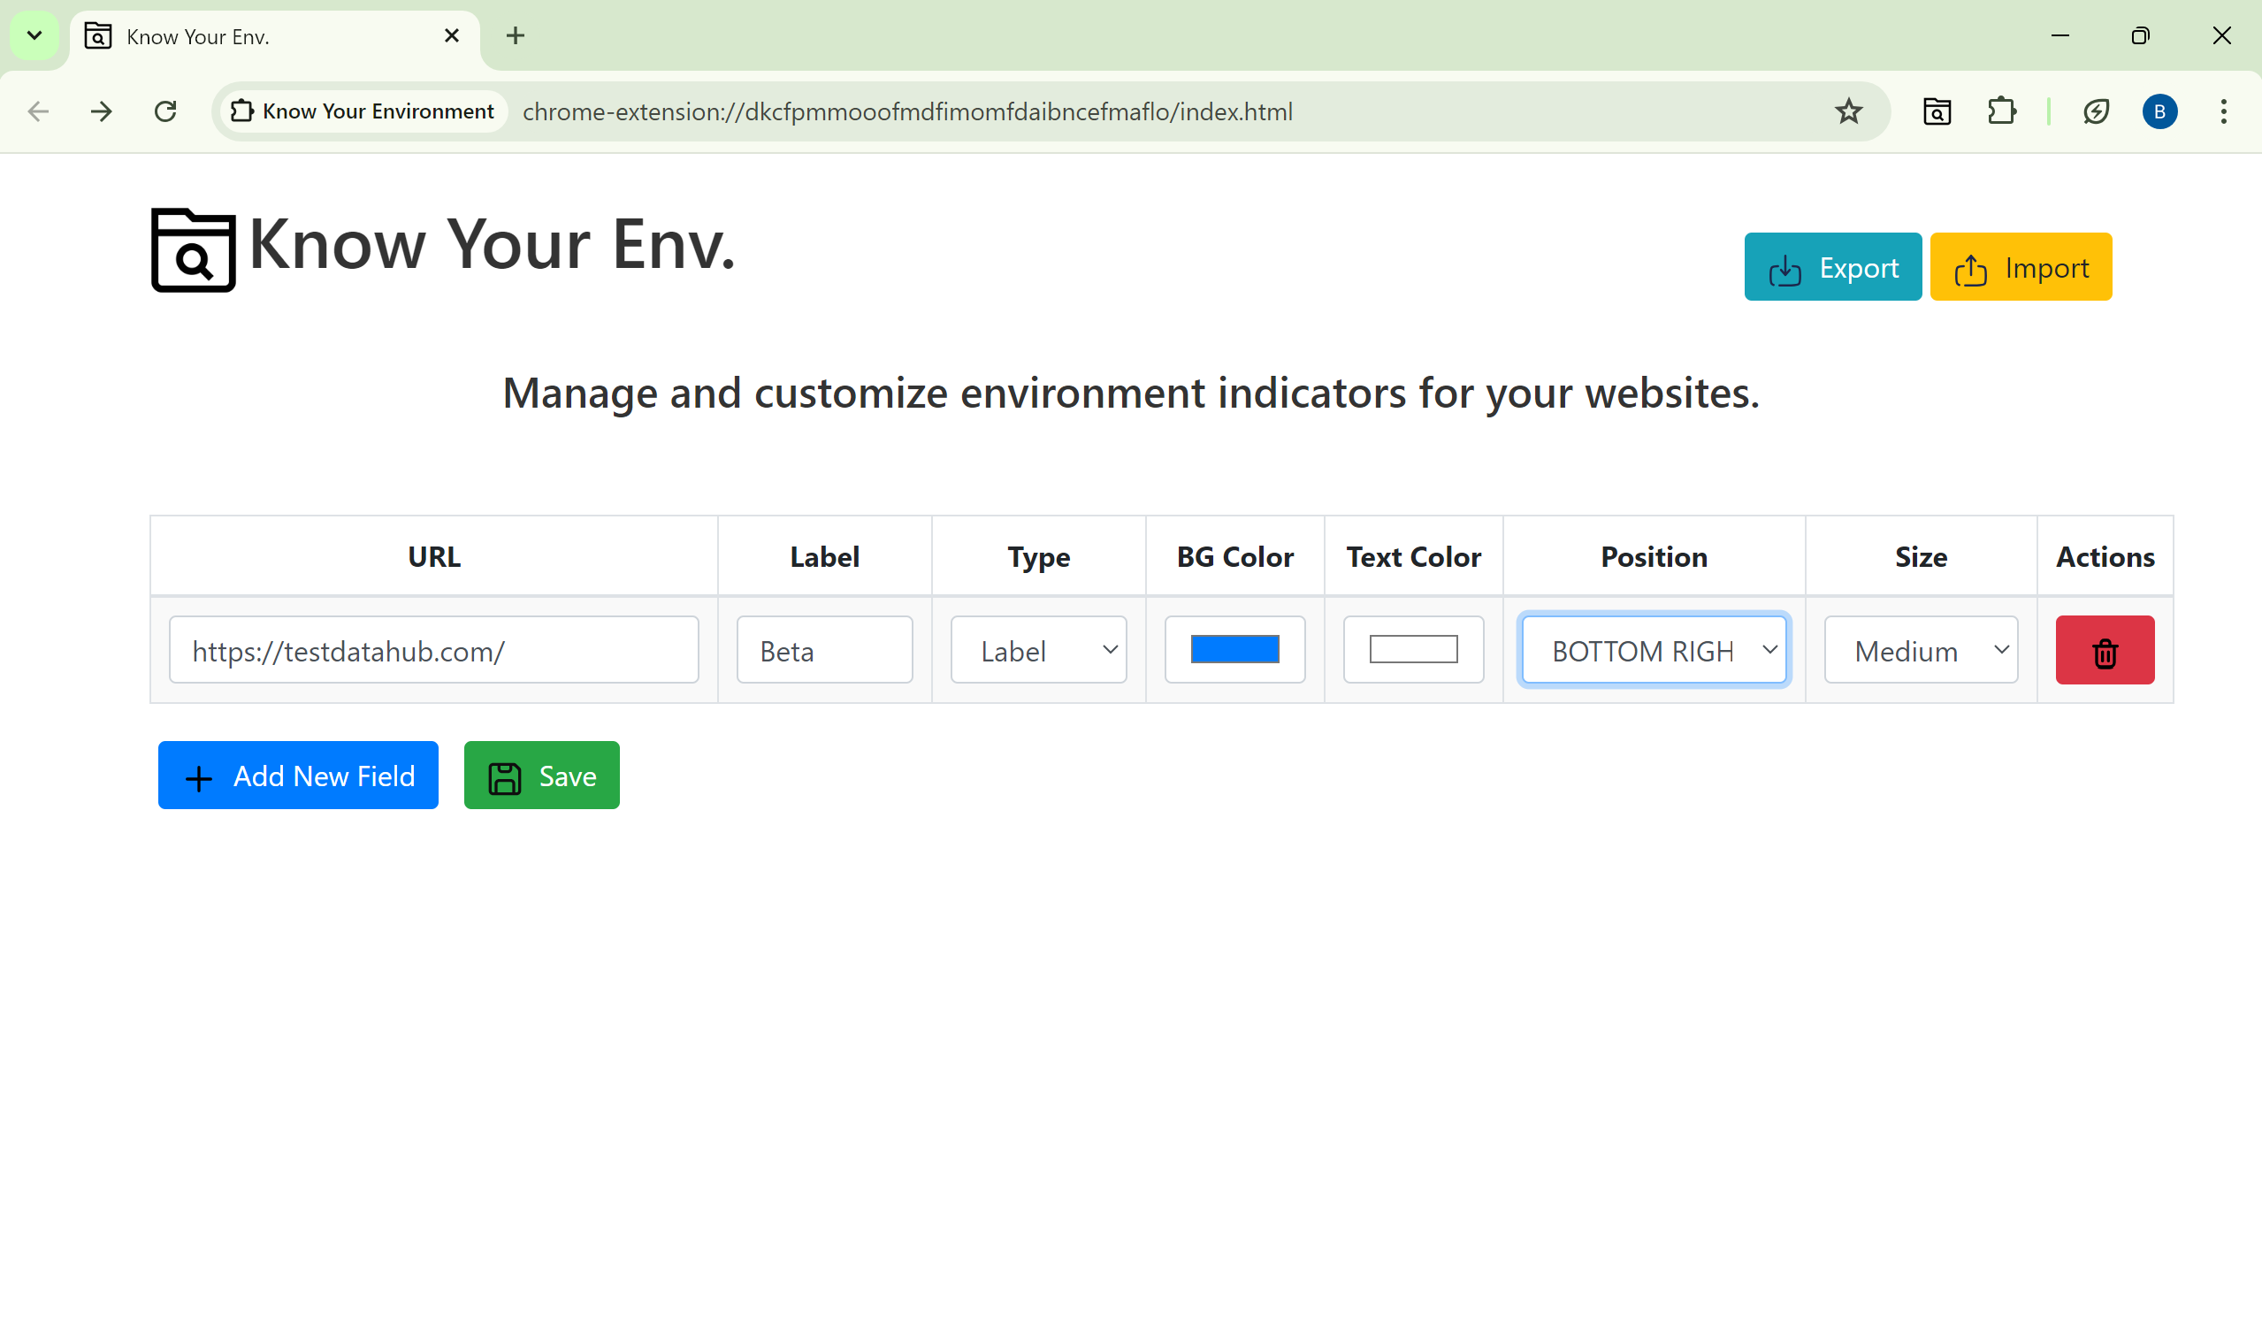Viewport: 2262px width, 1330px height.
Task: Click the delete row trash icon
Action: pyautogui.click(x=2105, y=649)
